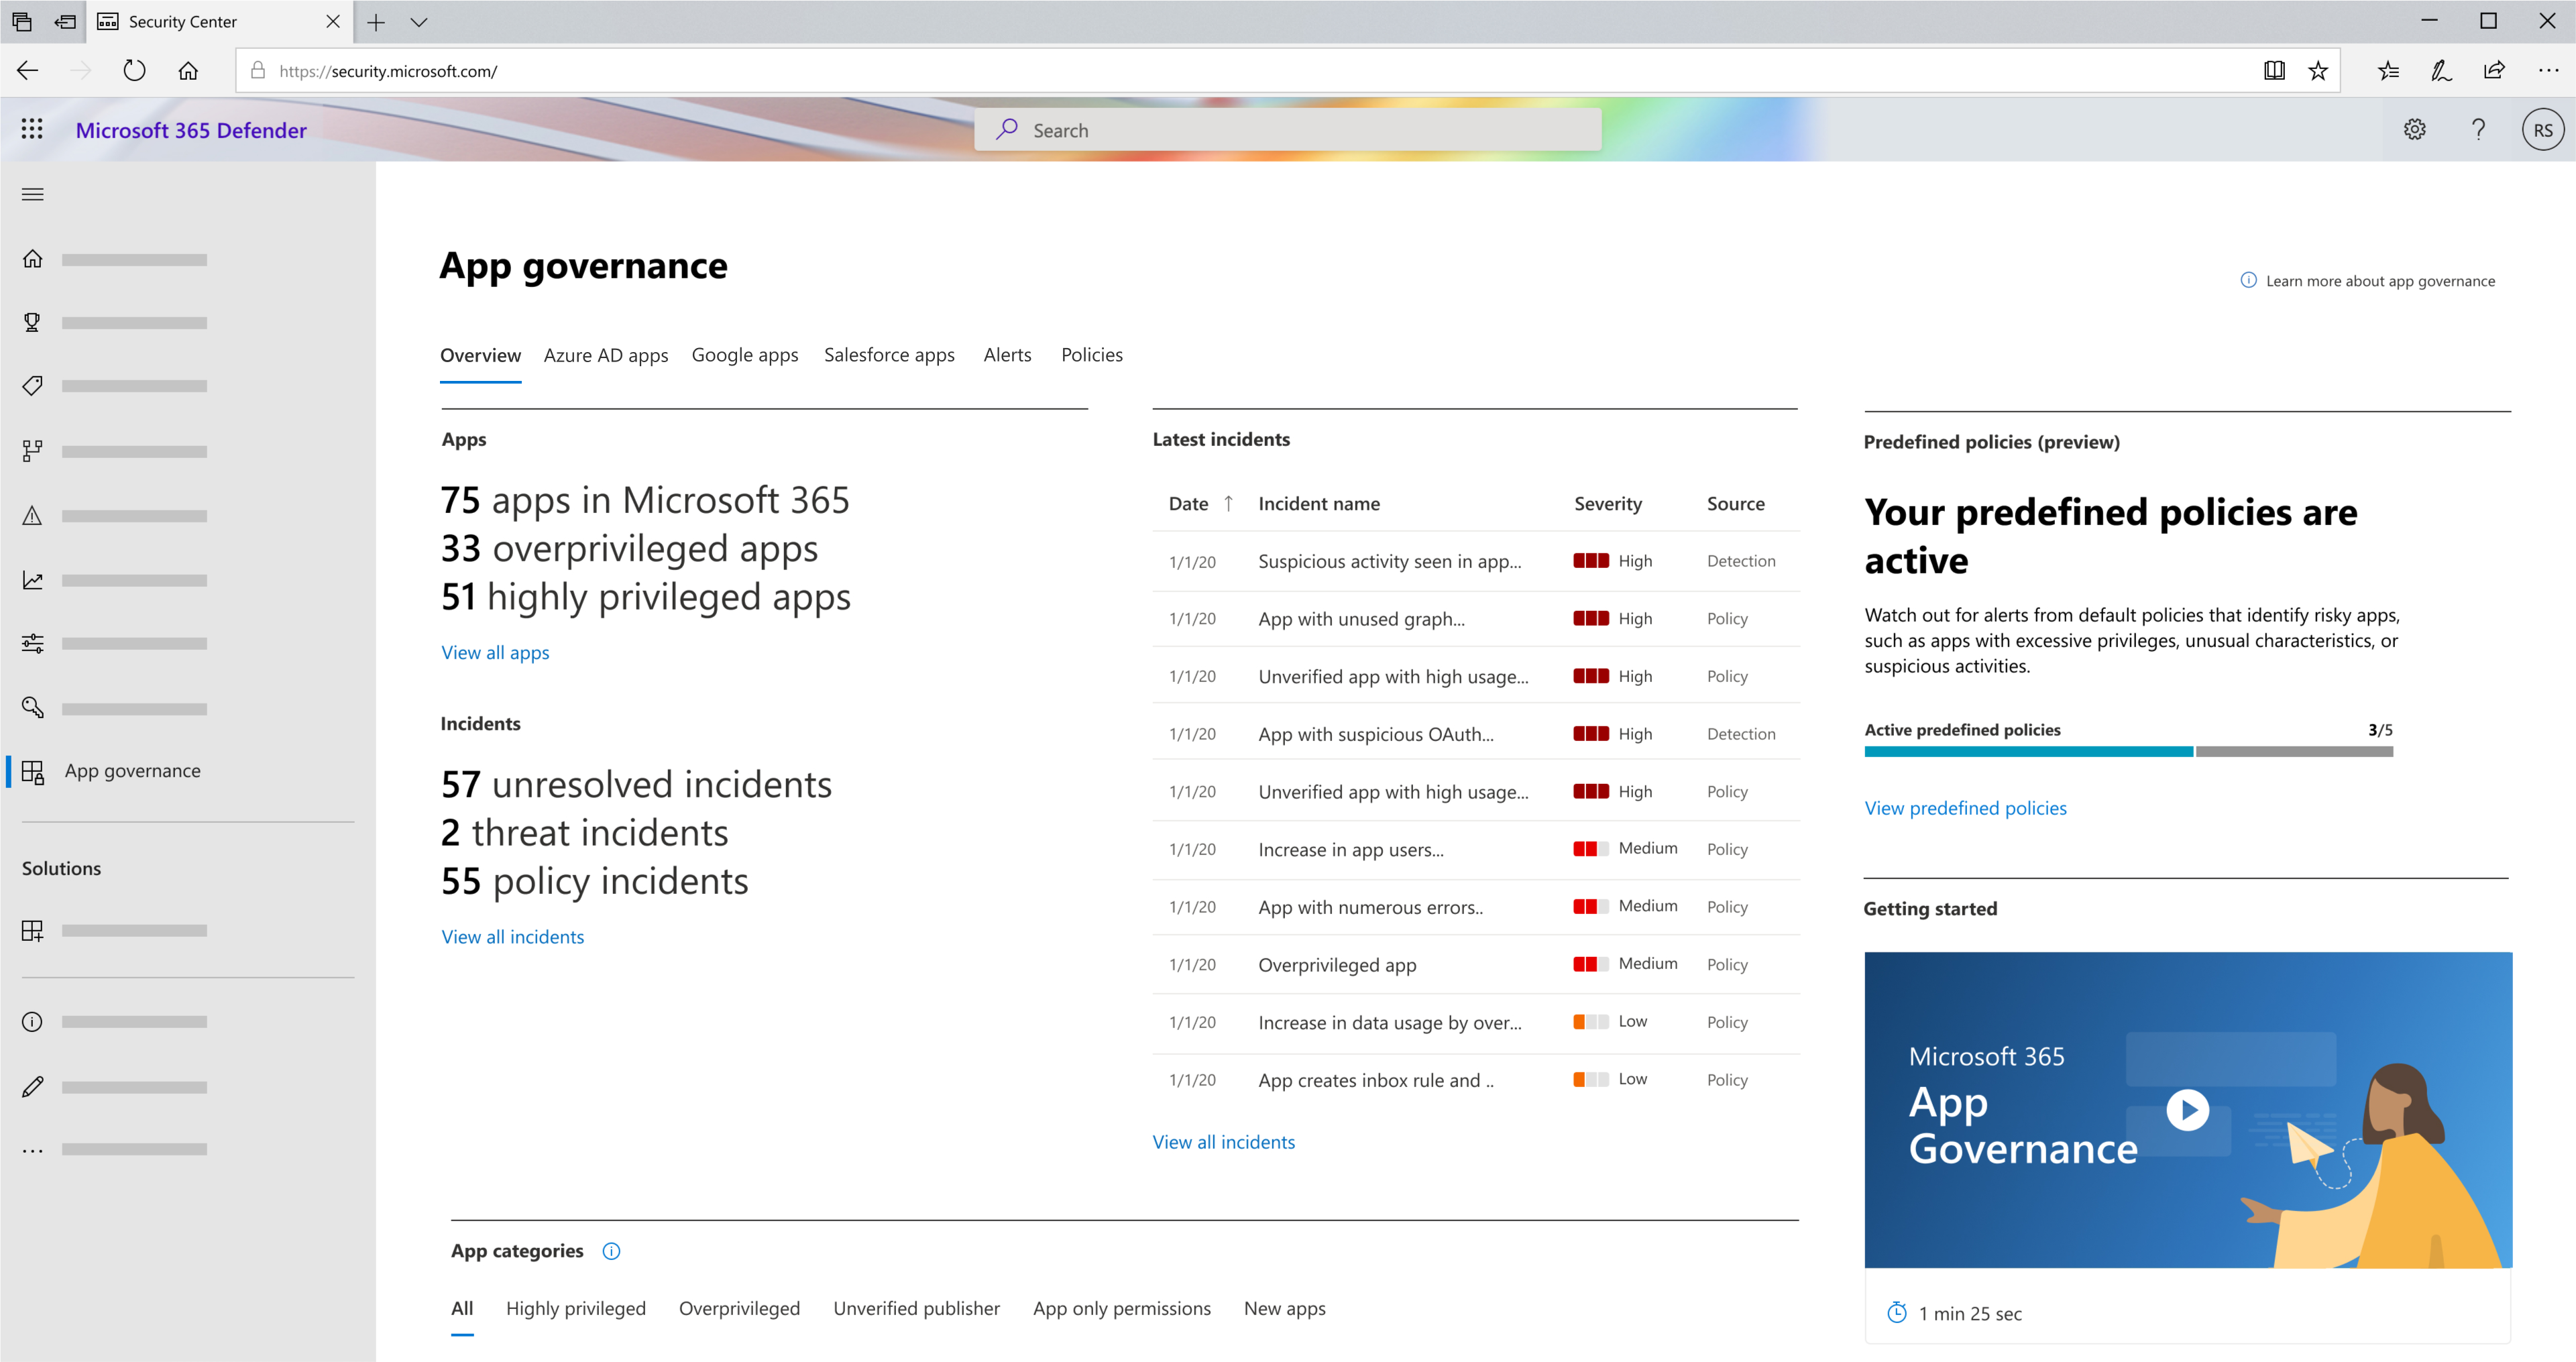Switch to the Azure AD apps tab
The image size is (2576, 1362).
pyautogui.click(x=603, y=355)
